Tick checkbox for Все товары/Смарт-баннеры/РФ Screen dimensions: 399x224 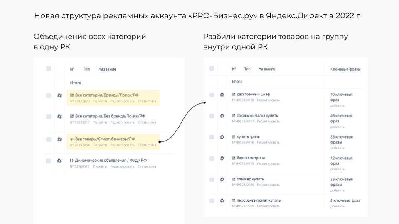click(x=48, y=139)
